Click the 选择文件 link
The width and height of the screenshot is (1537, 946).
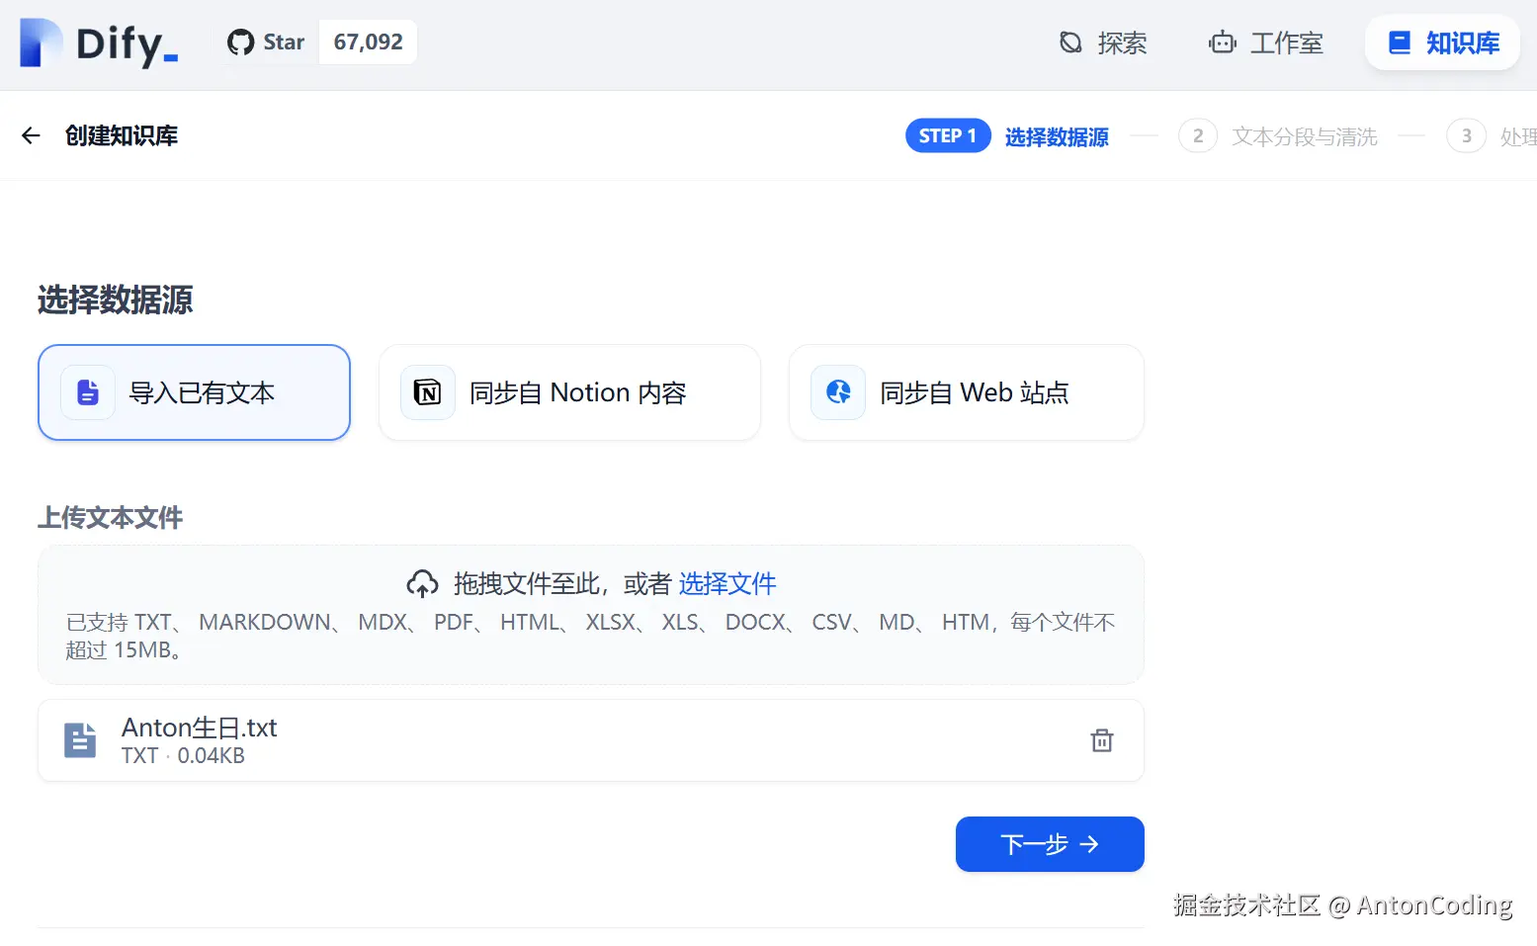(727, 584)
